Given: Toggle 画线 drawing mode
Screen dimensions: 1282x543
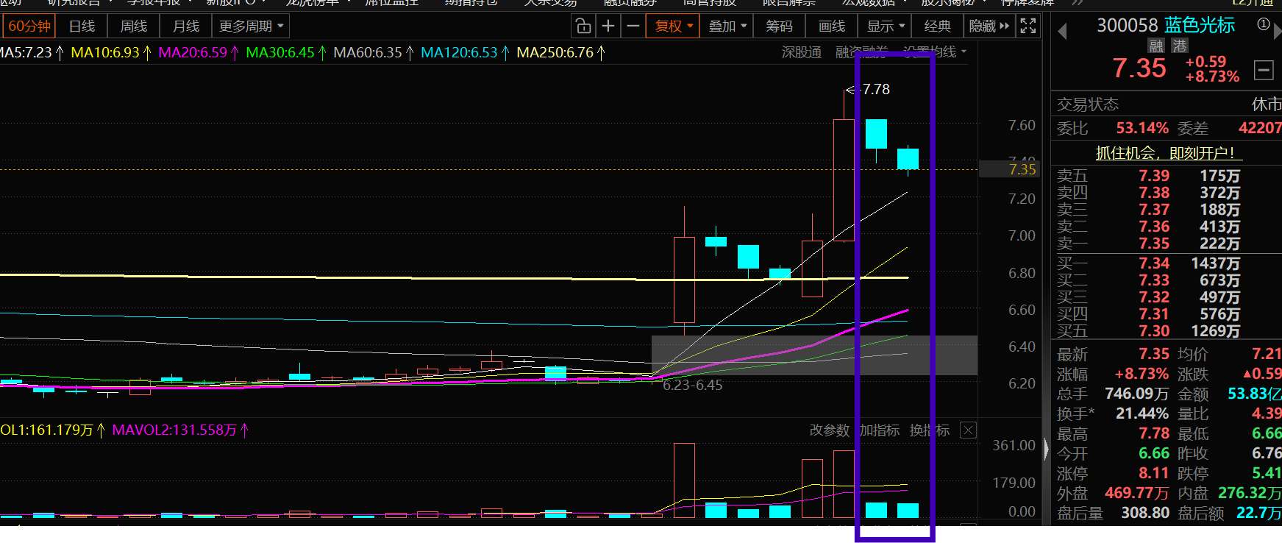Looking at the screenshot, I should pos(832,26).
